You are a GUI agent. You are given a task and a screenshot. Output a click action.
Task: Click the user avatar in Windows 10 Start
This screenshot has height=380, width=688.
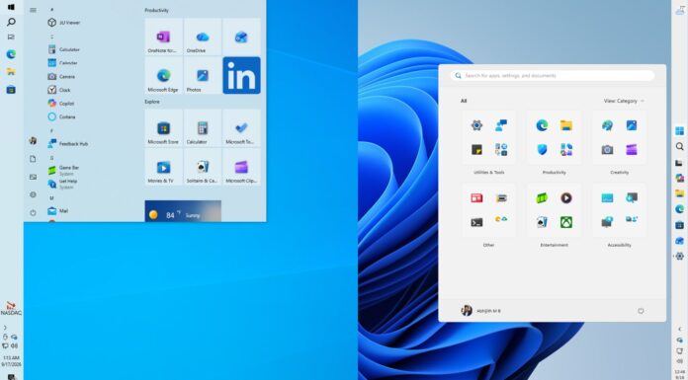click(x=33, y=141)
